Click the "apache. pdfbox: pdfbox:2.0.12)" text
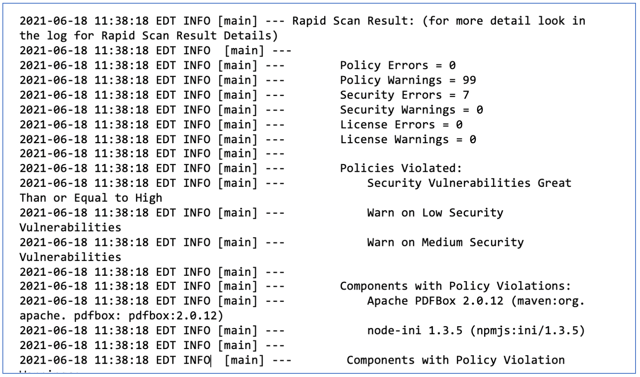Screen dimensions: 640x377 pos(121,316)
